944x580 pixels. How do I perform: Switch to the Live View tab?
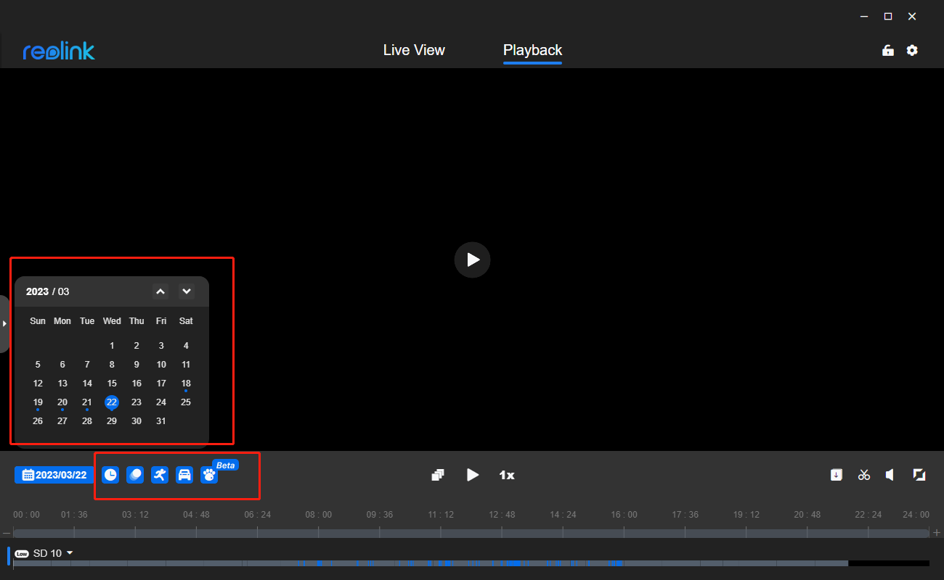tap(414, 50)
